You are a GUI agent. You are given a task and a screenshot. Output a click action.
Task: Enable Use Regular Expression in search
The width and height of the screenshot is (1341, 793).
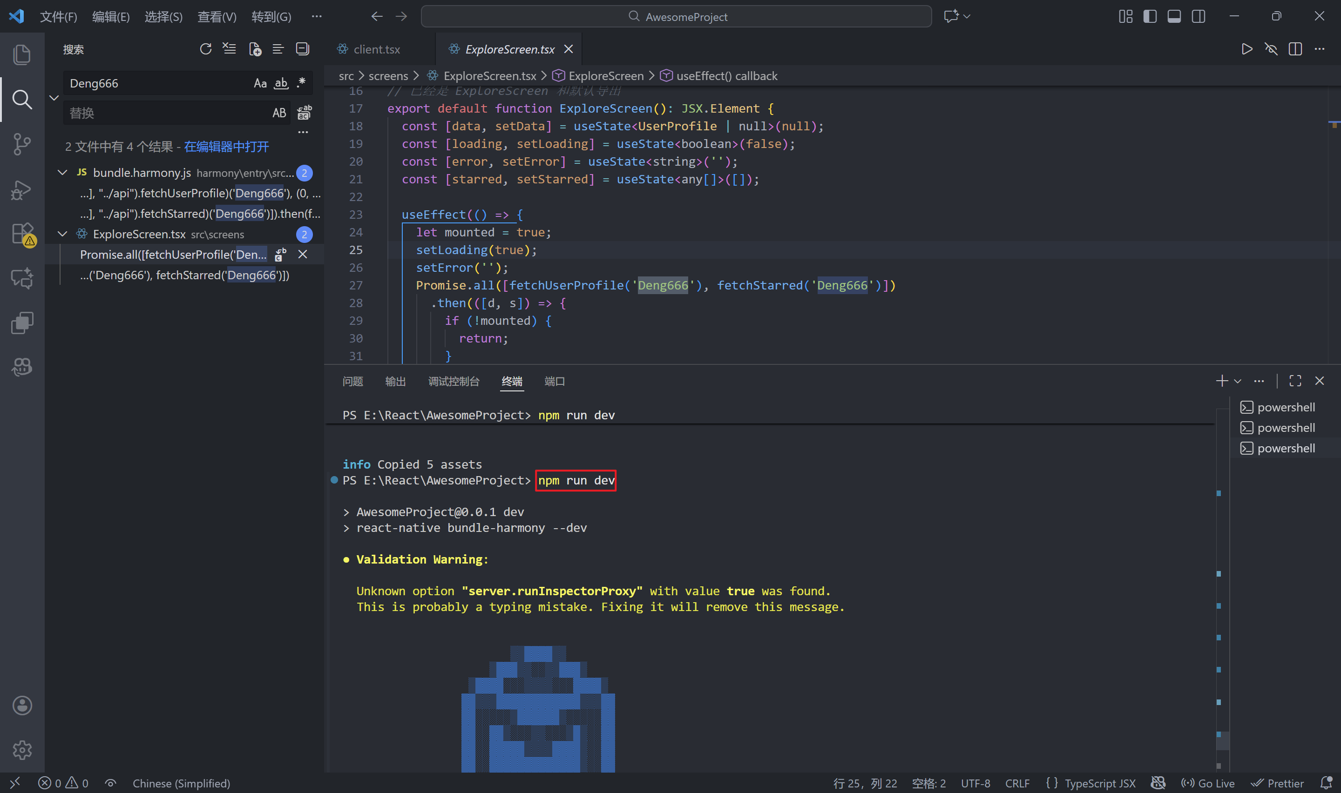(301, 83)
